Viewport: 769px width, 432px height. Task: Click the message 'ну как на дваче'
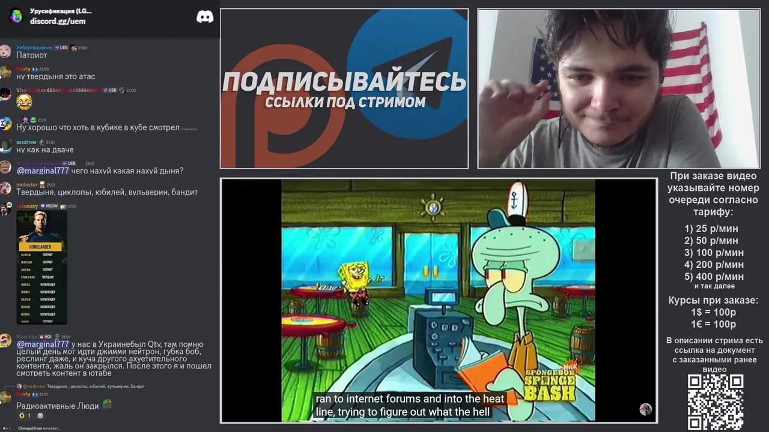(x=45, y=150)
